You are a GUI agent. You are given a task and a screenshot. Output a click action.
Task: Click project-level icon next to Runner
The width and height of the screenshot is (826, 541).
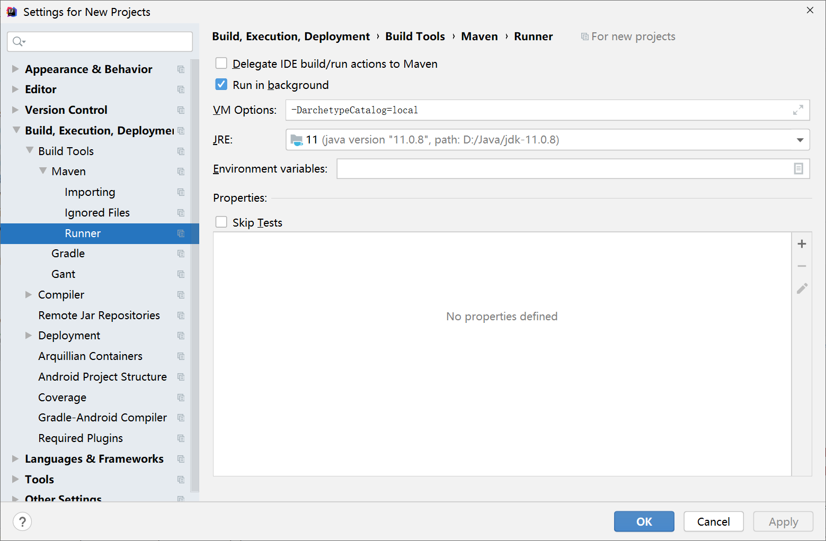click(181, 233)
